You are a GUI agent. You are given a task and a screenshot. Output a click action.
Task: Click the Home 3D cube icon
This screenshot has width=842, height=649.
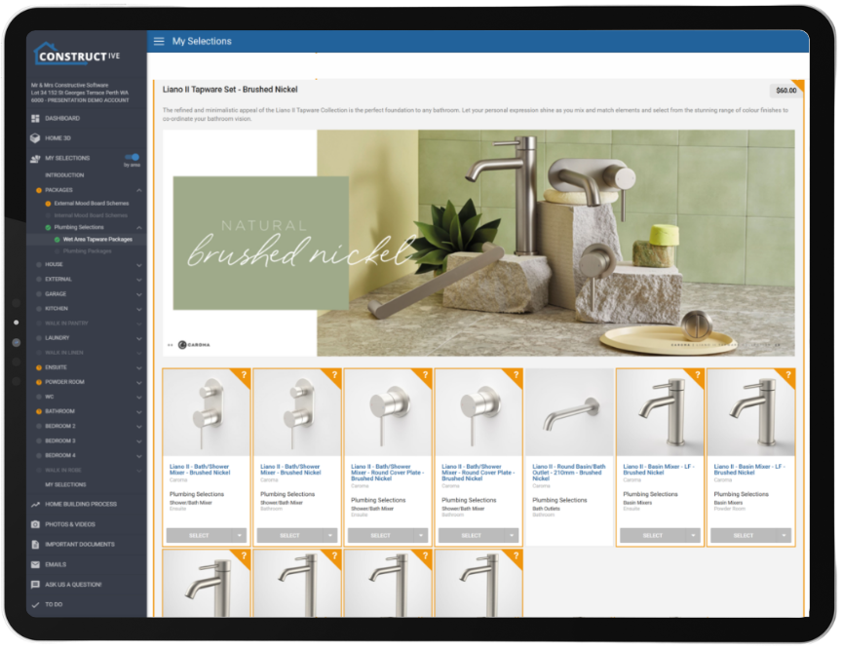point(35,138)
